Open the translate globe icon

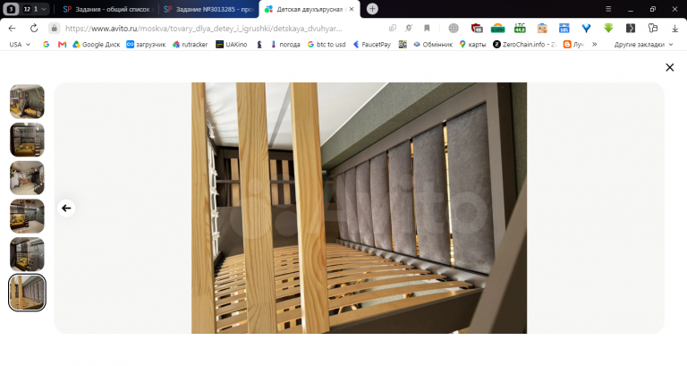(454, 29)
